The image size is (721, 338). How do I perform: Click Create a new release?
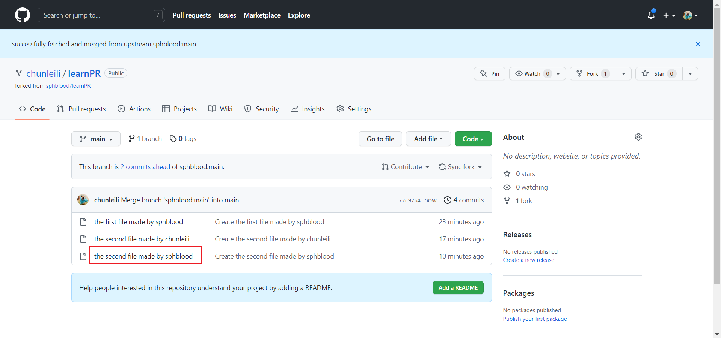point(529,260)
